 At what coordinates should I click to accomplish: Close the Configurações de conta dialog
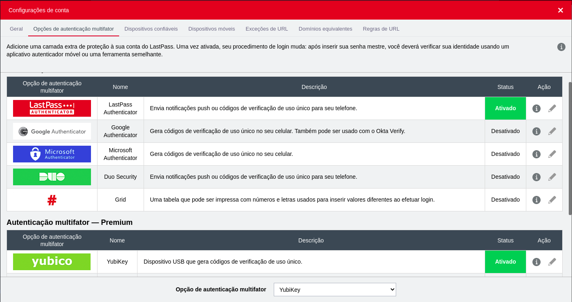pyautogui.click(x=561, y=10)
